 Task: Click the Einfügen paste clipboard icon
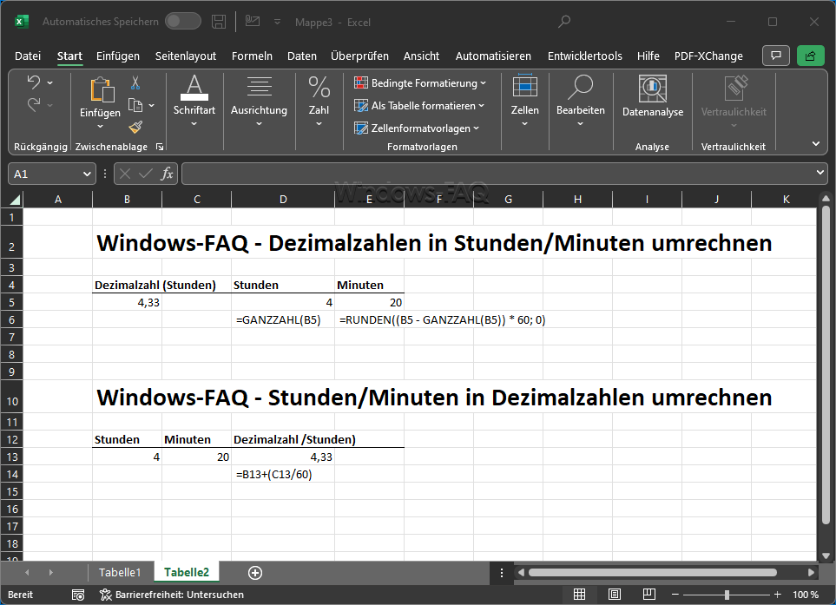pyautogui.click(x=102, y=89)
